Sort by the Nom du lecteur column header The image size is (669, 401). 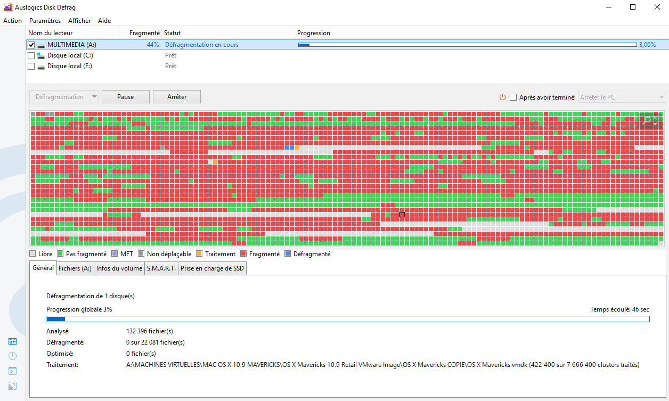(72, 33)
